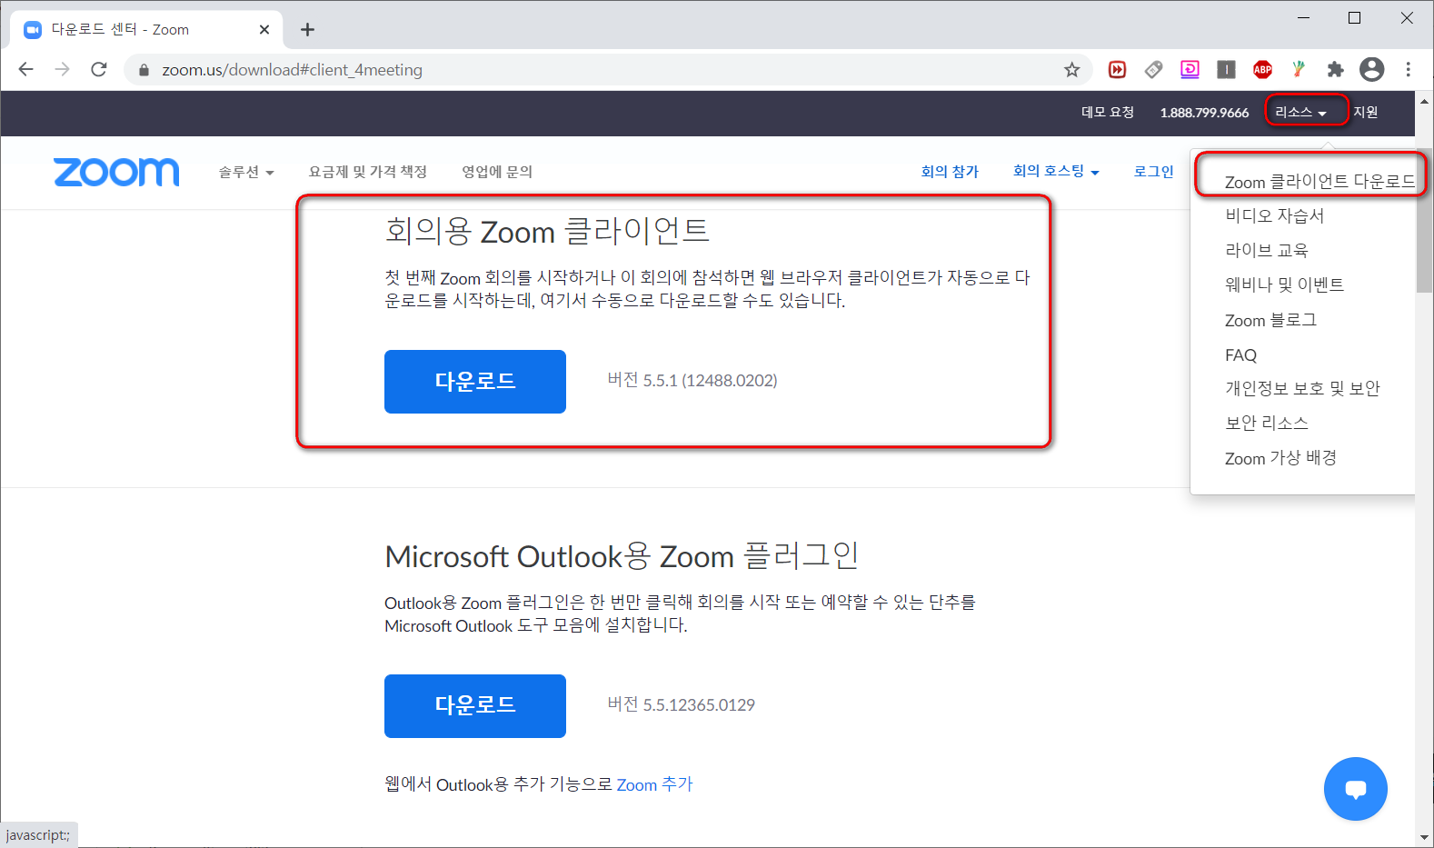Click the red fast-forward extension icon
1434x848 pixels.
[1118, 69]
